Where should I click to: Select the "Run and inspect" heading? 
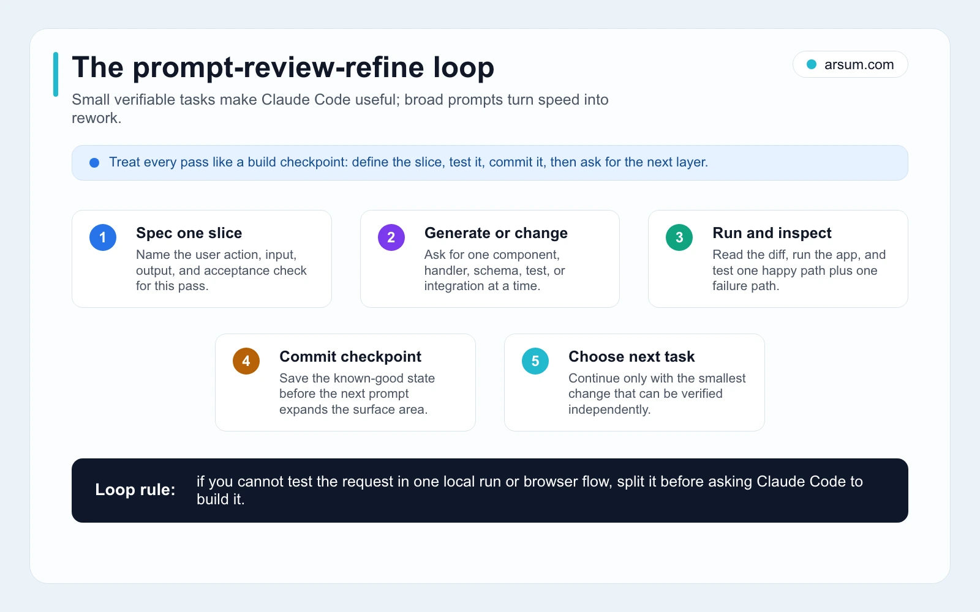pos(772,233)
